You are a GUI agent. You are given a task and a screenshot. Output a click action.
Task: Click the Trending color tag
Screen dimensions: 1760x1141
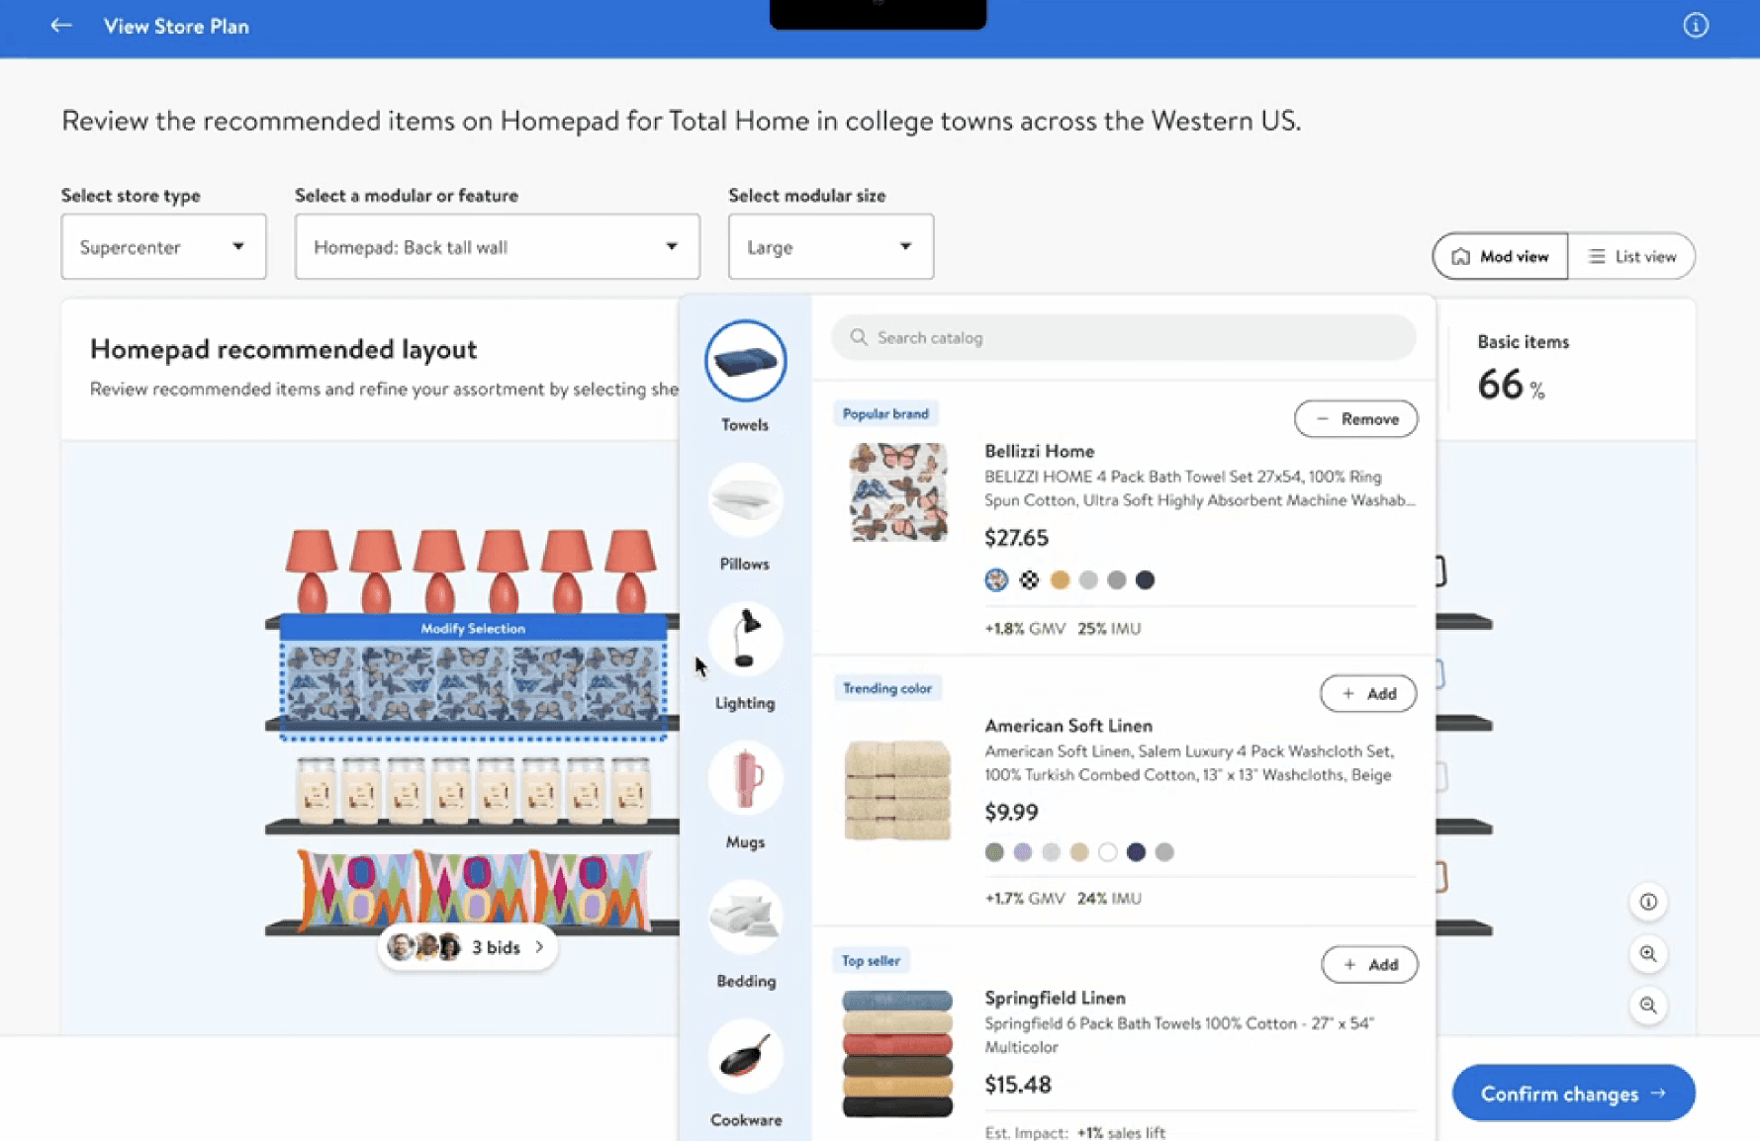tap(887, 688)
